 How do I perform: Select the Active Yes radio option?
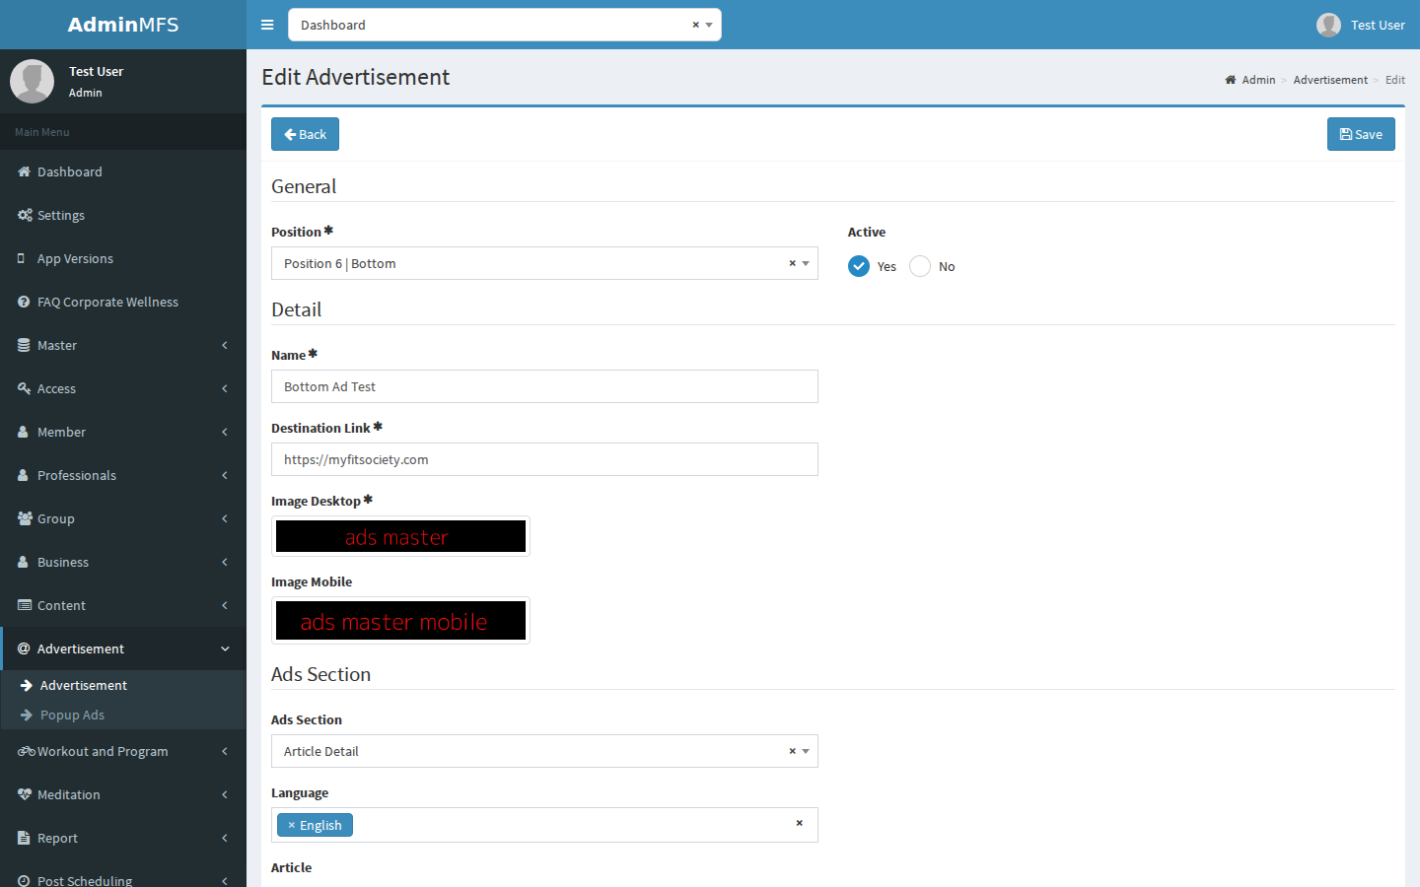tap(859, 266)
